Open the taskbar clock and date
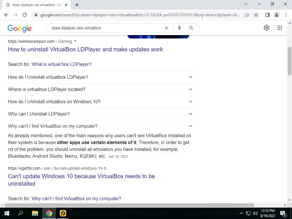Viewport: 292px width, 219px height. point(267,213)
